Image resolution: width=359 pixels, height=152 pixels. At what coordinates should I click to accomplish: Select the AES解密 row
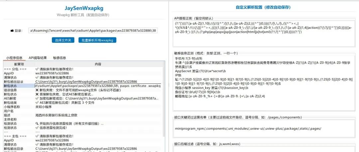(x=82, y=98)
